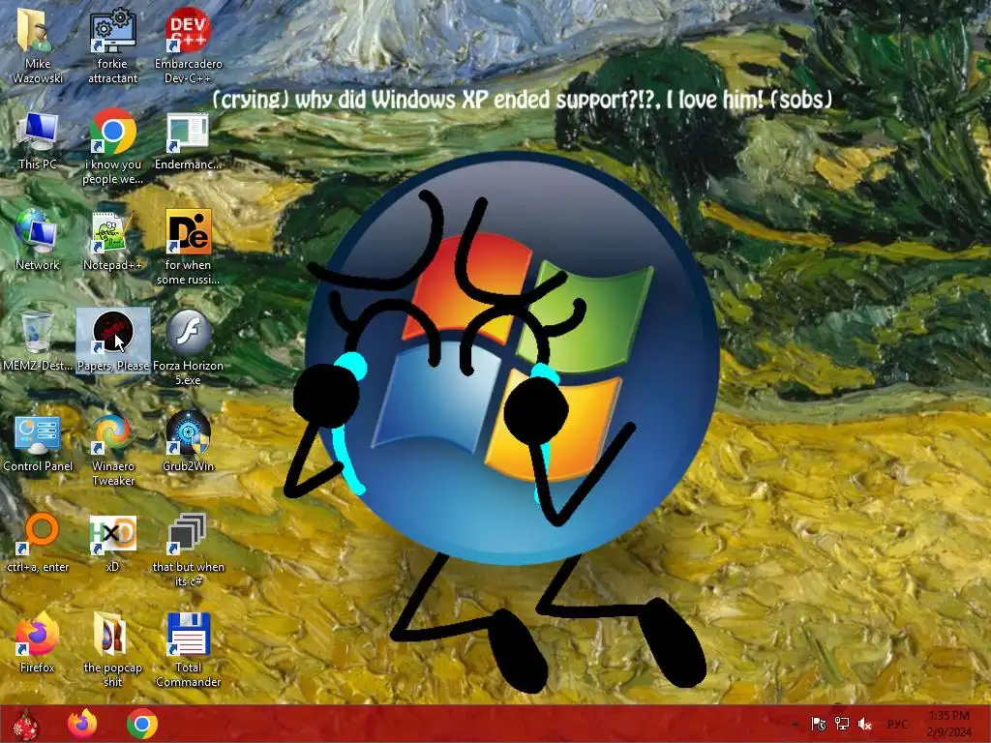991x743 pixels.
Task: Launch Notepad++ from the desktop
Action: [112, 240]
